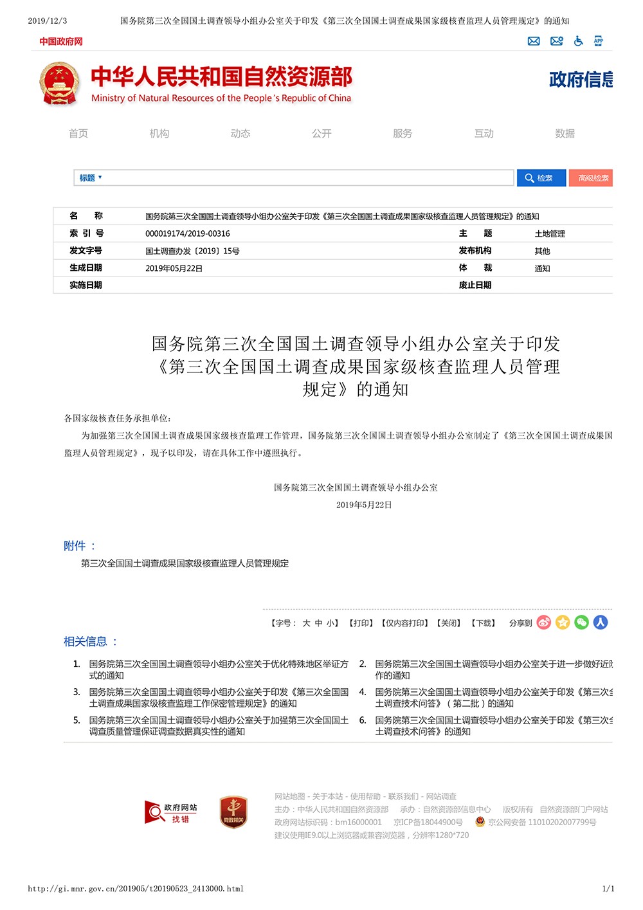Click the 政府网站找错 error-report badge

171,813
